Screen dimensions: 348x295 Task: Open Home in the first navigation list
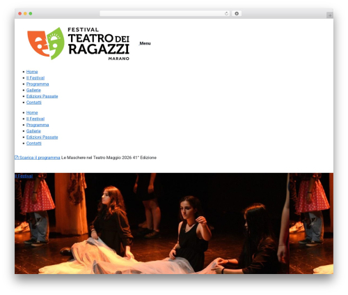click(x=32, y=72)
